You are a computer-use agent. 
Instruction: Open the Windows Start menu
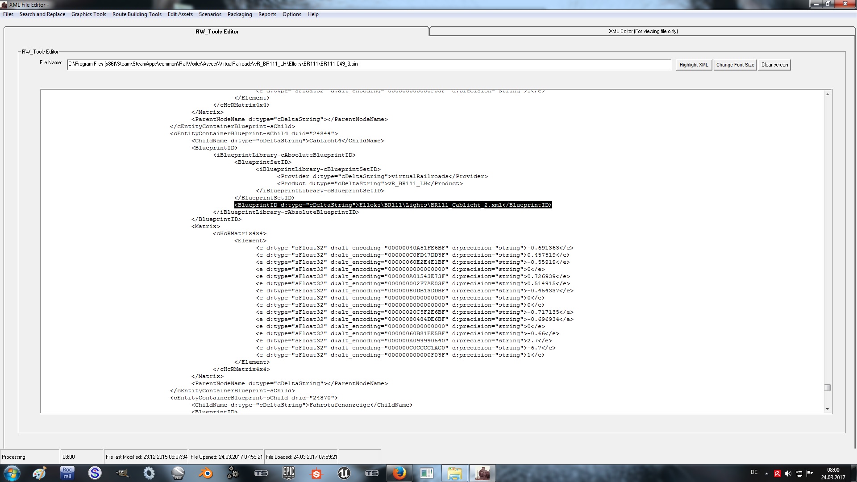point(12,473)
